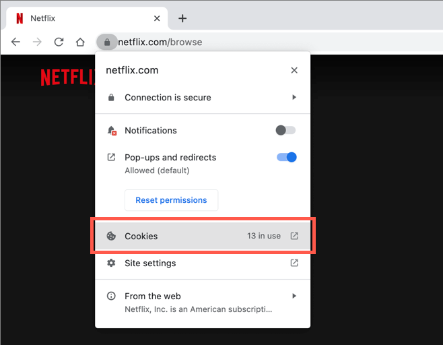The image size is (443, 345).
Task: Click the Site settings gear icon
Action: pyautogui.click(x=111, y=263)
